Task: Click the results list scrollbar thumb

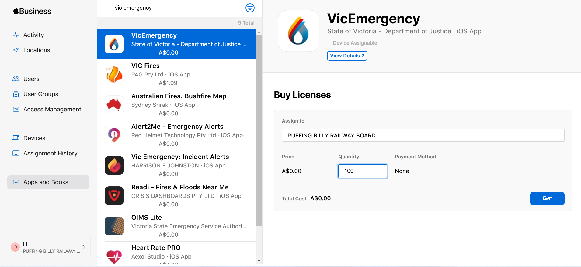Action: tap(259, 130)
